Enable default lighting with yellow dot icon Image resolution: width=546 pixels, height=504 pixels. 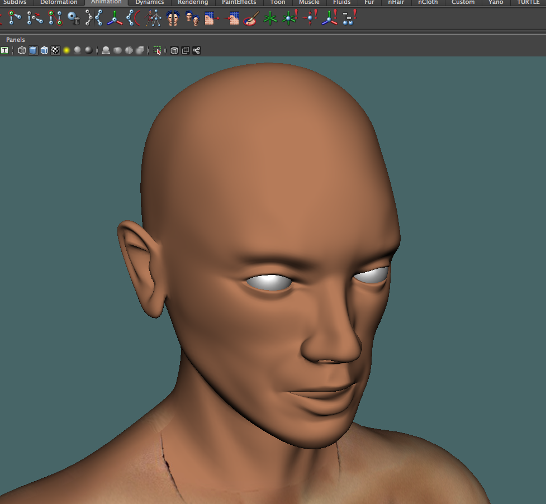coord(67,50)
